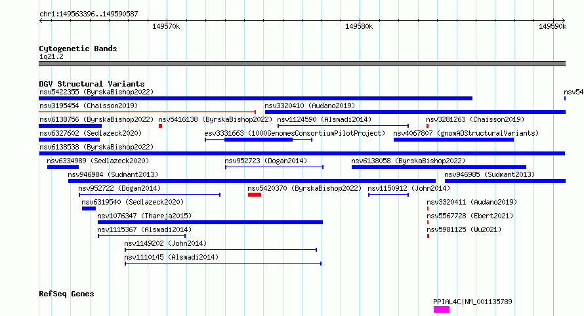
Task: Select the nsv1124590 (Alsmadi2014) label
Action: click(x=324, y=119)
